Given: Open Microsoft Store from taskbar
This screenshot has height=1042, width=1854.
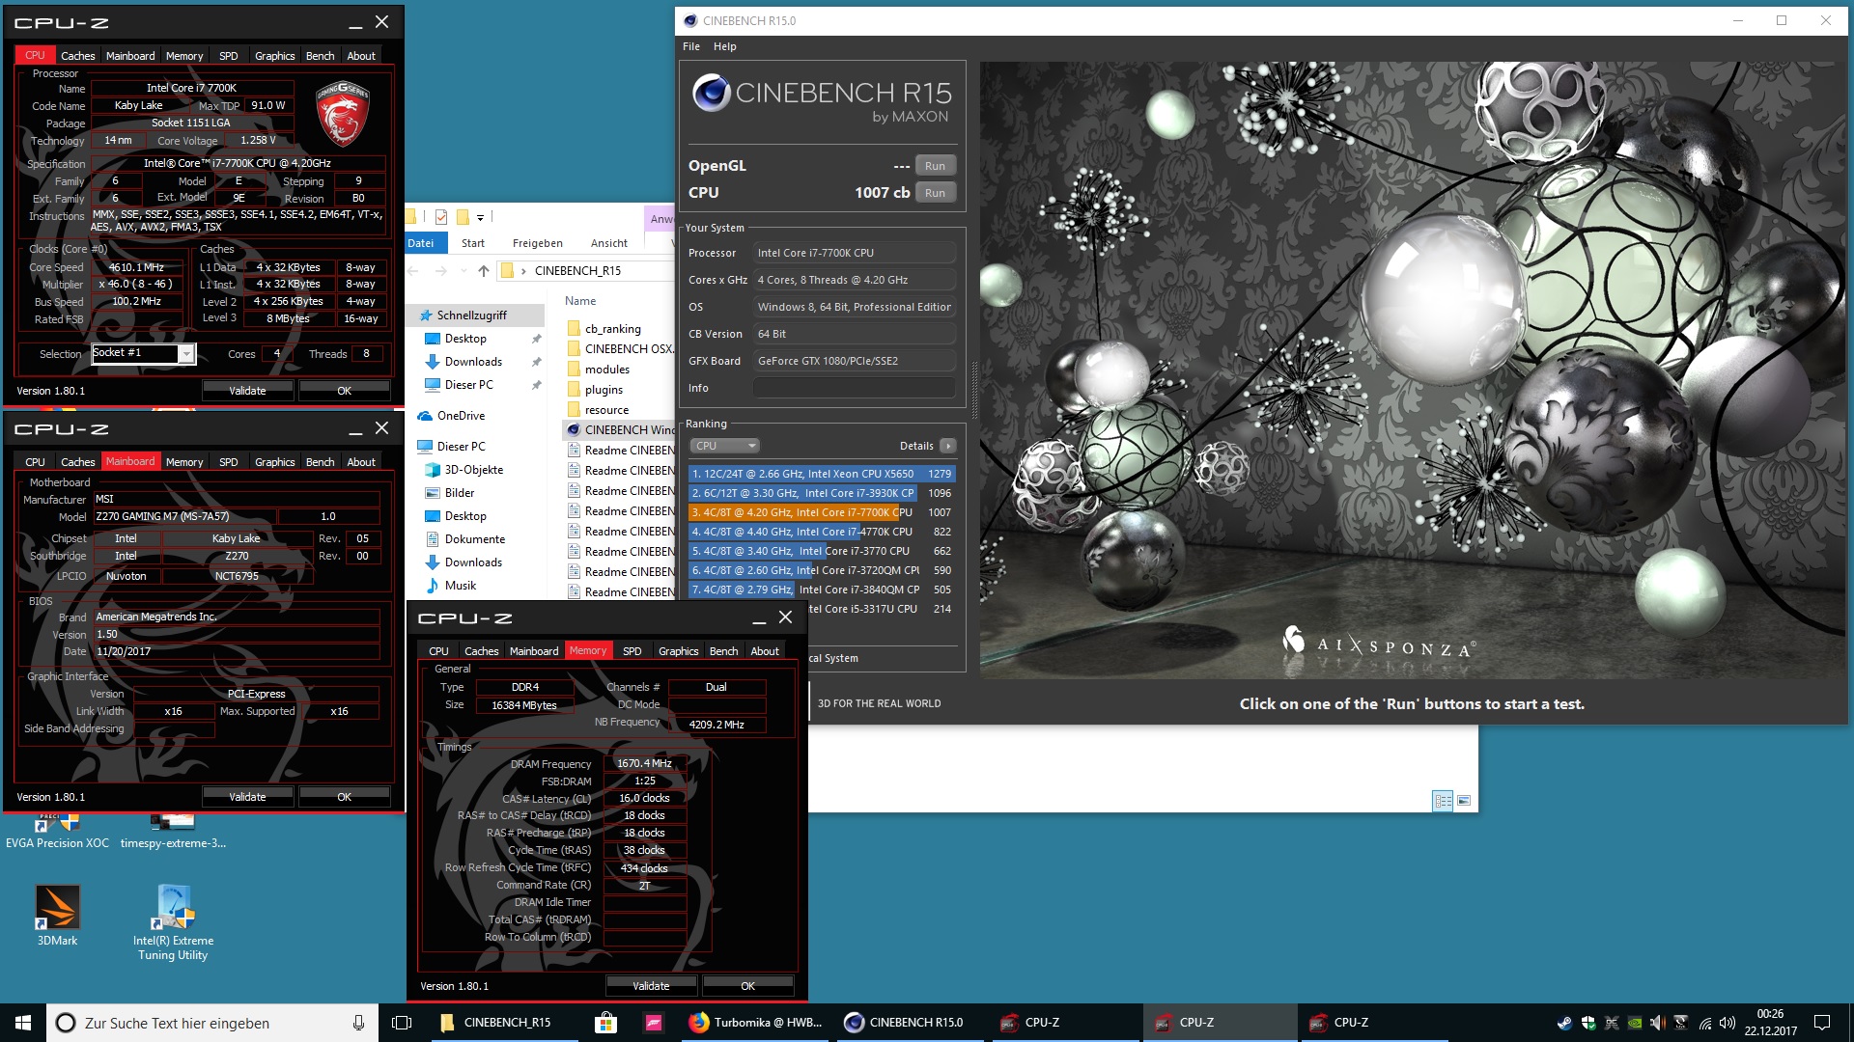Looking at the screenshot, I should (x=605, y=1023).
